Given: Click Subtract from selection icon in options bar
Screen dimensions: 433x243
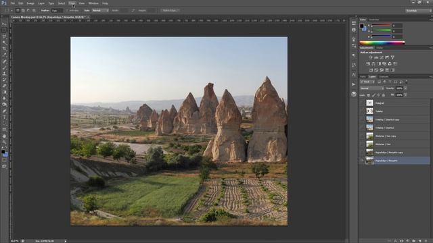Looking at the screenshot, I should 28,11.
